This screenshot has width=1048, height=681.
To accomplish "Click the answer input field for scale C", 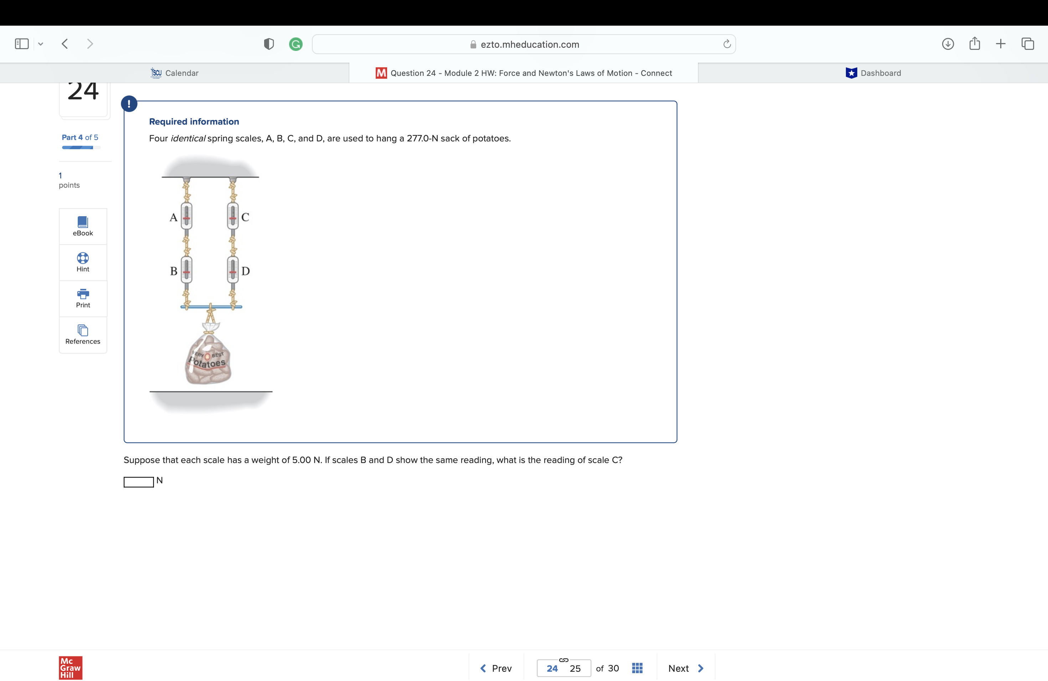I will pyautogui.click(x=138, y=482).
